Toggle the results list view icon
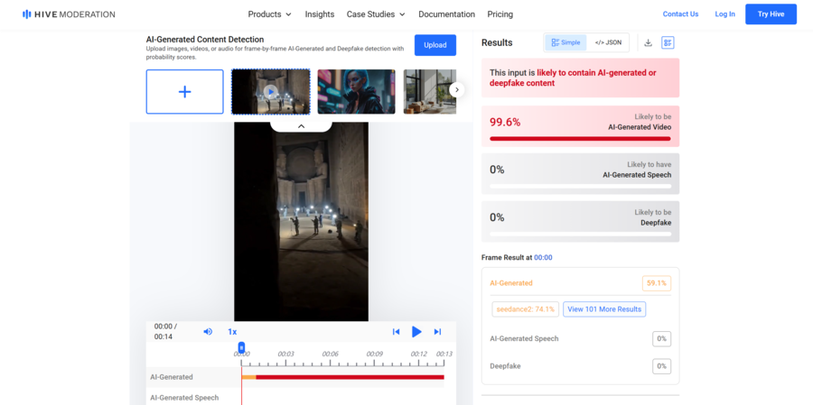813x405 pixels. point(668,42)
